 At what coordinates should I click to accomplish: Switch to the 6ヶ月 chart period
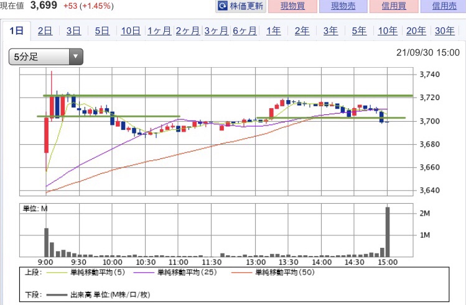point(245,31)
